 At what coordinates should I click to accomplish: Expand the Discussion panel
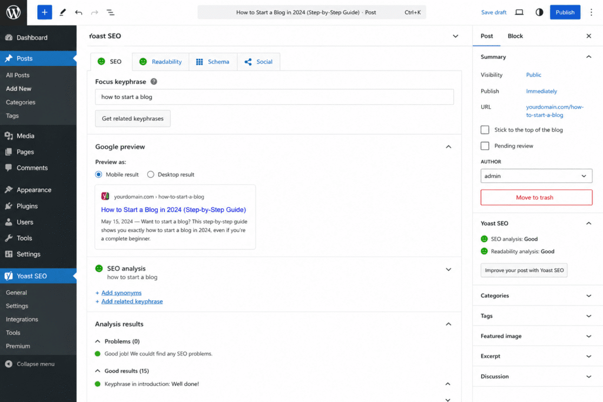588,376
